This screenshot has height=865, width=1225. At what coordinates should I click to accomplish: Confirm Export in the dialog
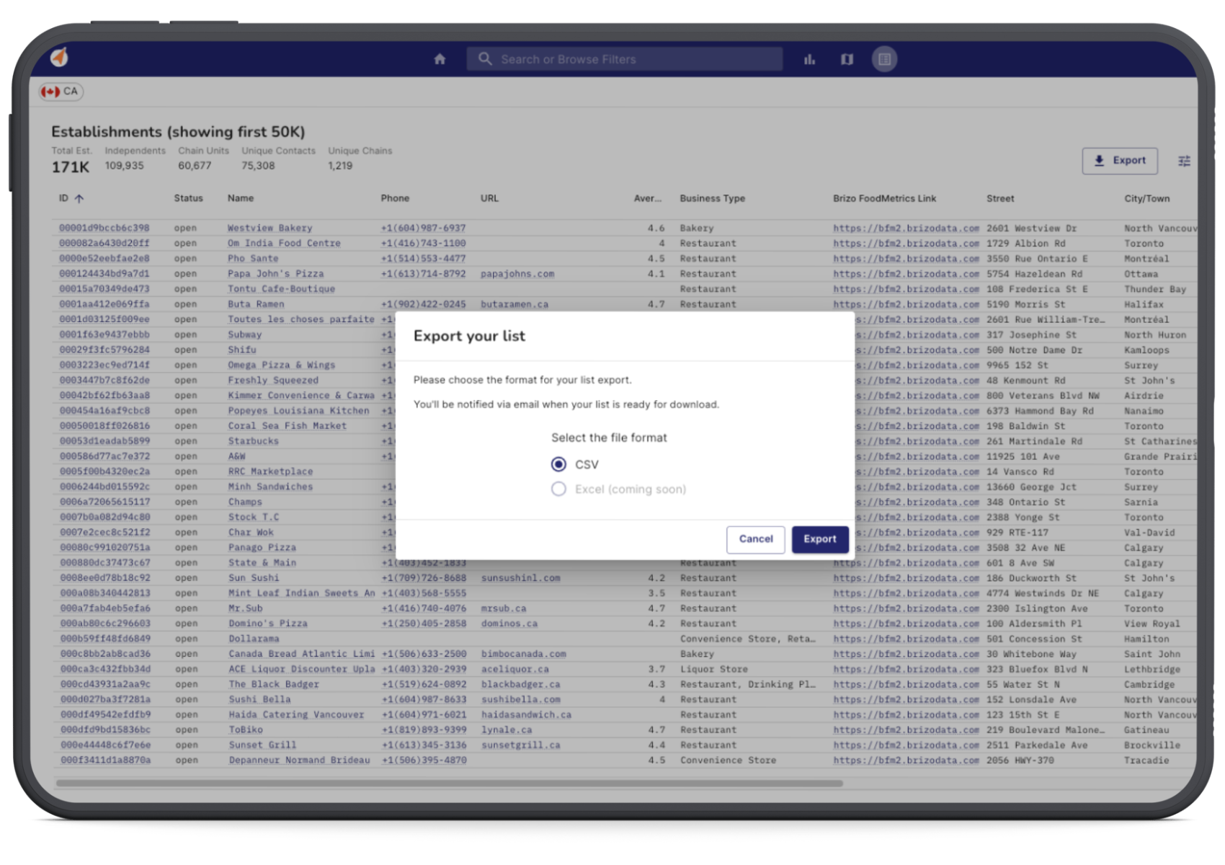[x=819, y=539]
